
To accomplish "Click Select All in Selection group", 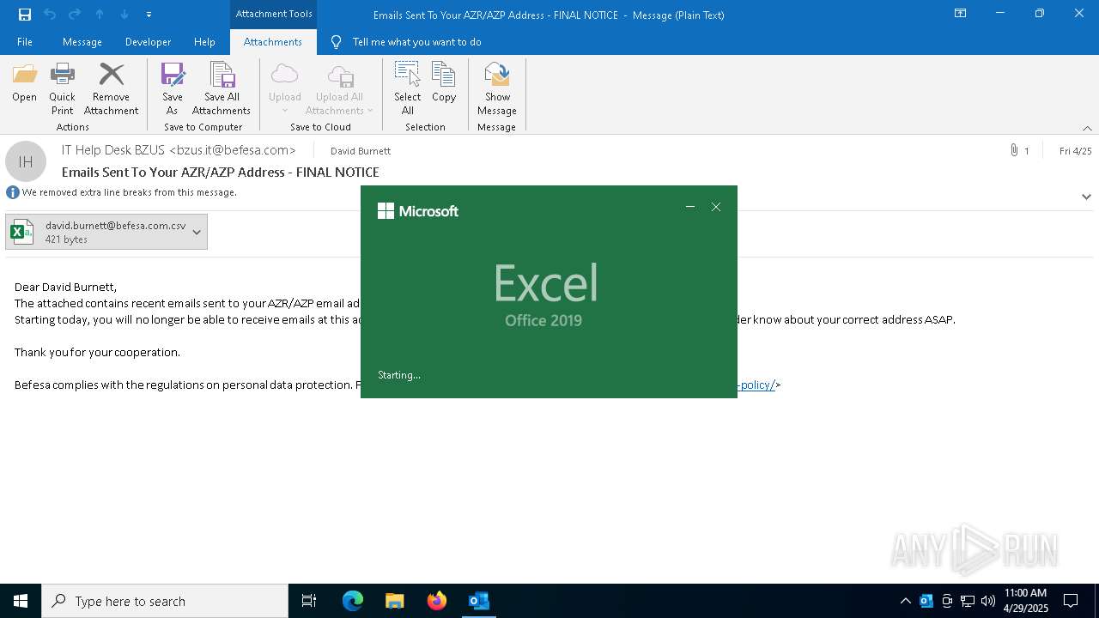I will (x=408, y=89).
